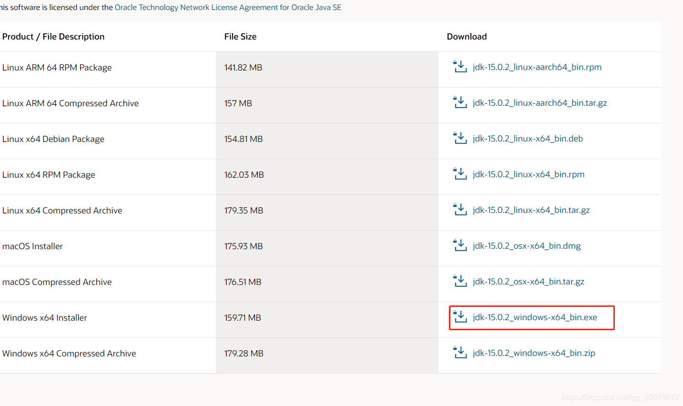Download jdk-15.0.2_linux-aarch64_bin.rpm link
Viewport: 683px width, 406px height.
tap(537, 67)
